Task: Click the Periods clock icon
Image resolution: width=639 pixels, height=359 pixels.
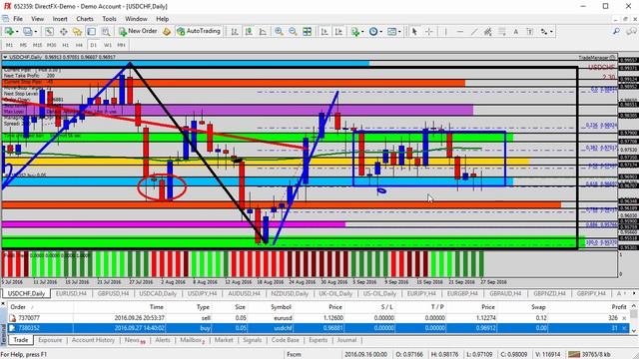Action: pyautogui.click(x=372, y=31)
